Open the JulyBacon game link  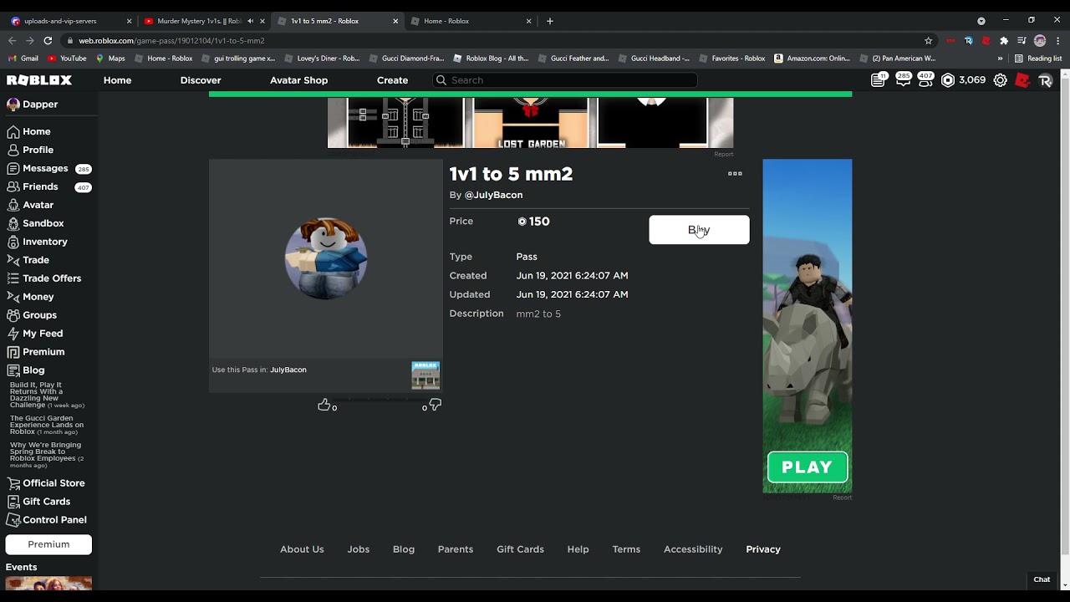[288, 370]
